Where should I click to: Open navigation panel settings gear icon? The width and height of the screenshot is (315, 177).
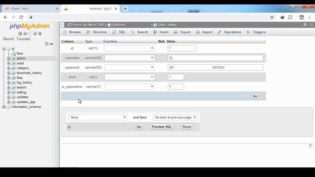35,33
